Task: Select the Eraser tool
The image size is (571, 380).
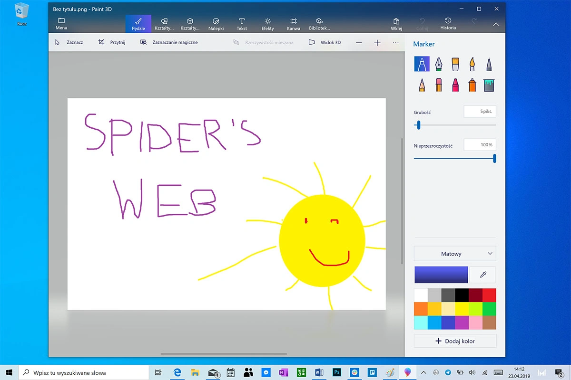Action: 439,85
